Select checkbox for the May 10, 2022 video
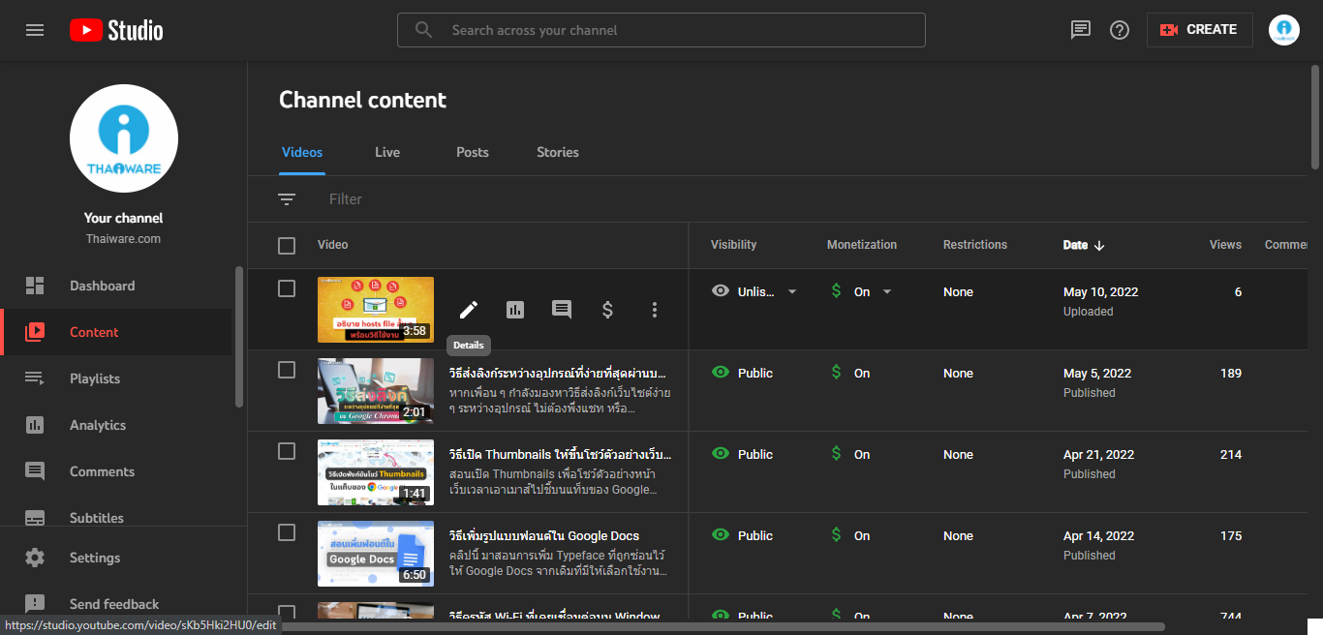Screen dimensions: 1323x635 [287, 288]
